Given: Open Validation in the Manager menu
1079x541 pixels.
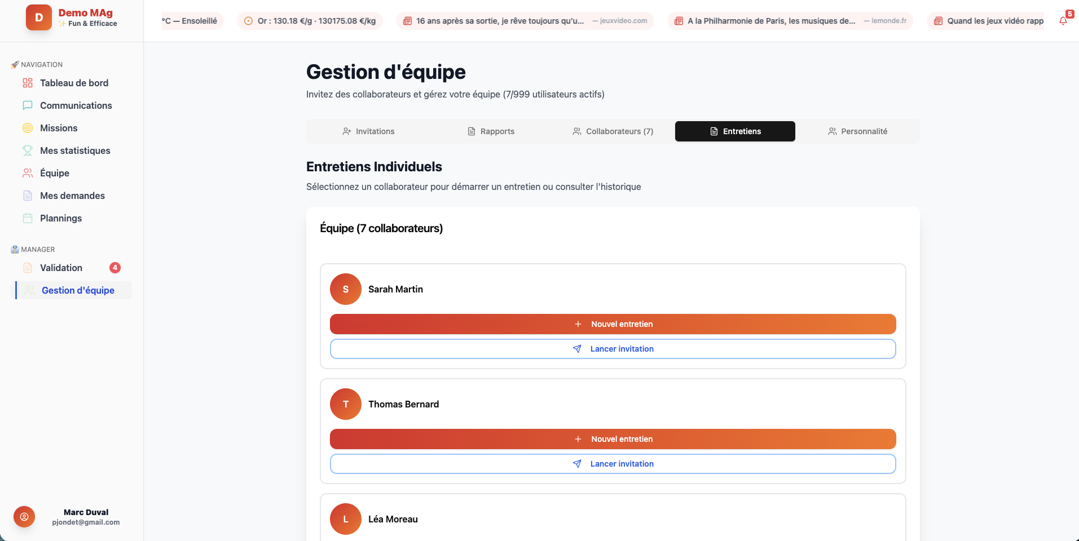Looking at the screenshot, I should 61,268.
